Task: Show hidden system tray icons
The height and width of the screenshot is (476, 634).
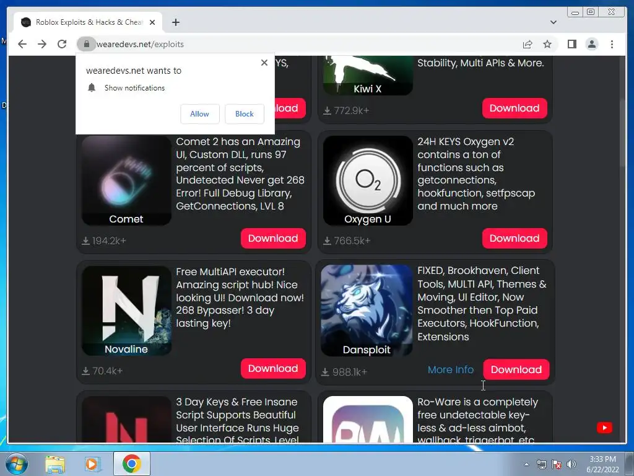Action: [x=526, y=464]
